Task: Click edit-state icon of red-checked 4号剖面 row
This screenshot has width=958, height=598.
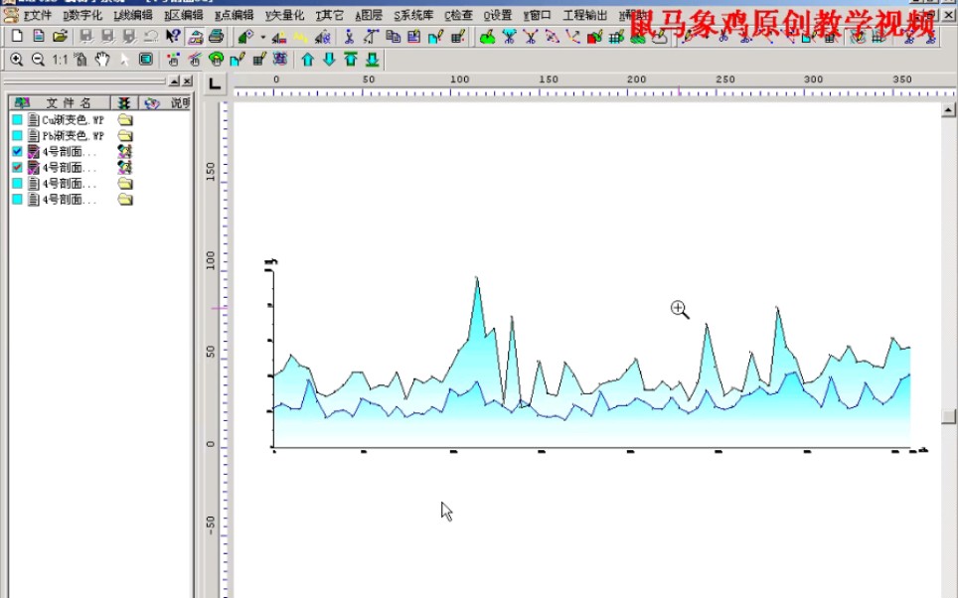Action: tap(125, 167)
